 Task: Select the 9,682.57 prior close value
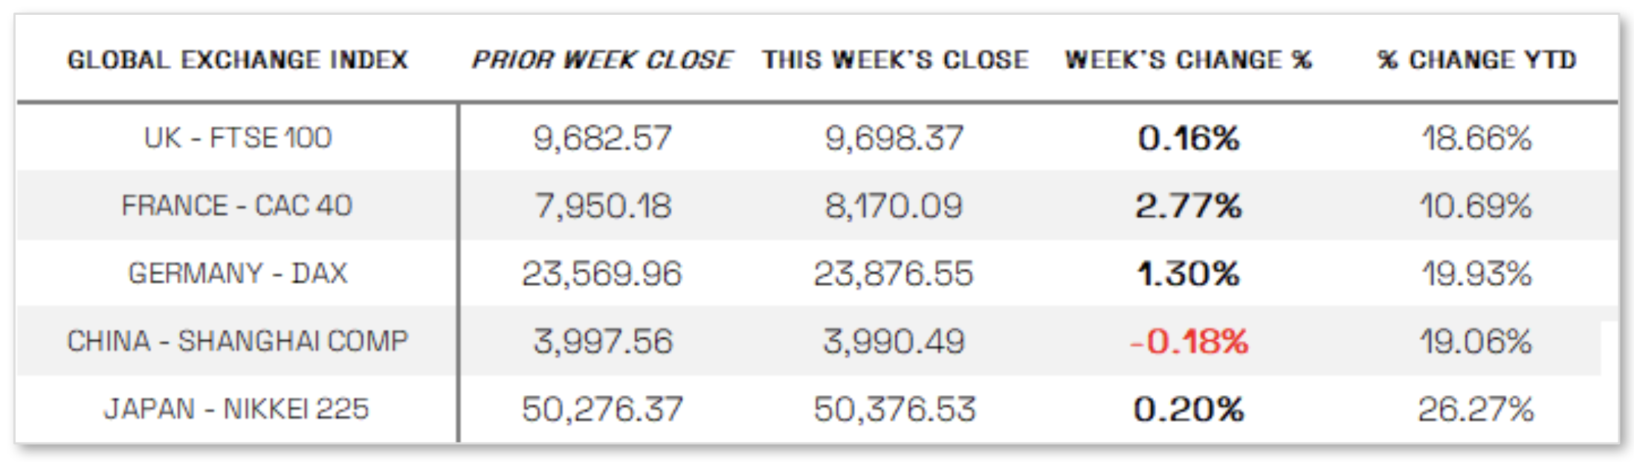pyautogui.click(x=602, y=138)
